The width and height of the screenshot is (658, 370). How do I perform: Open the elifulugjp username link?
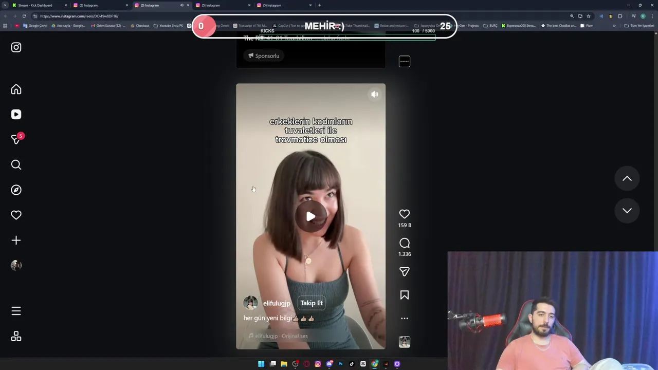tap(277, 303)
